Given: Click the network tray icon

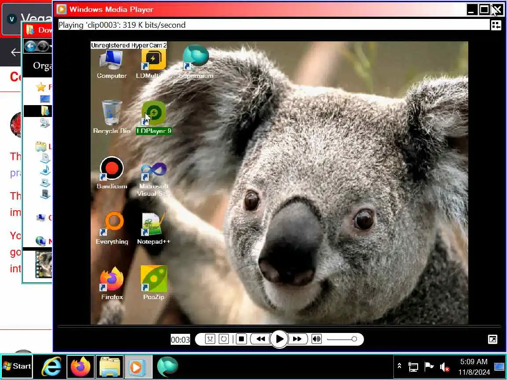Looking at the screenshot, I should tap(413, 366).
